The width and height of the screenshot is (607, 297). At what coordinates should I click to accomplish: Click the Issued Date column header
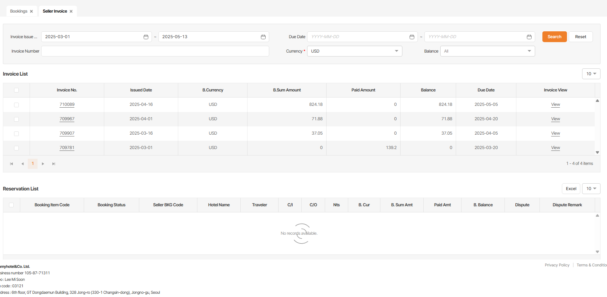[x=141, y=90]
